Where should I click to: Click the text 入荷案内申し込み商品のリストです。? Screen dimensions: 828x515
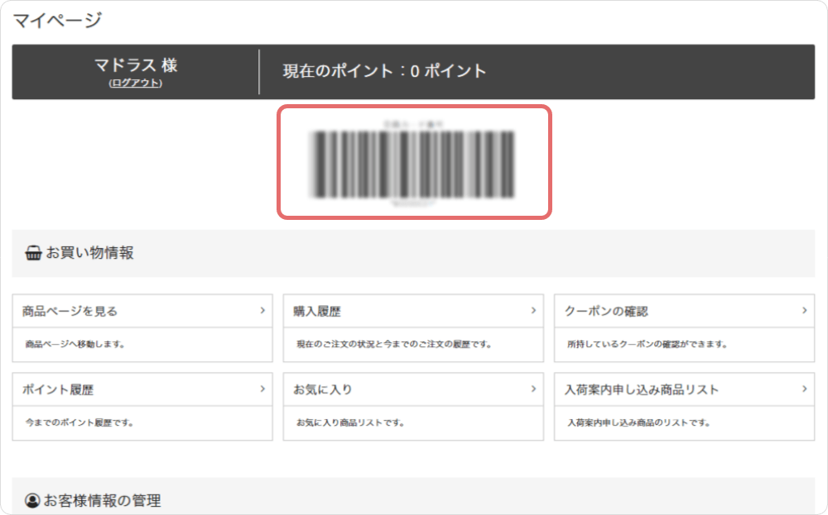[x=639, y=422]
